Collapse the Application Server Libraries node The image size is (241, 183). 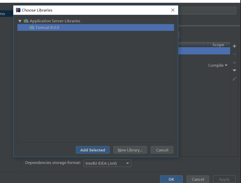tap(20, 21)
